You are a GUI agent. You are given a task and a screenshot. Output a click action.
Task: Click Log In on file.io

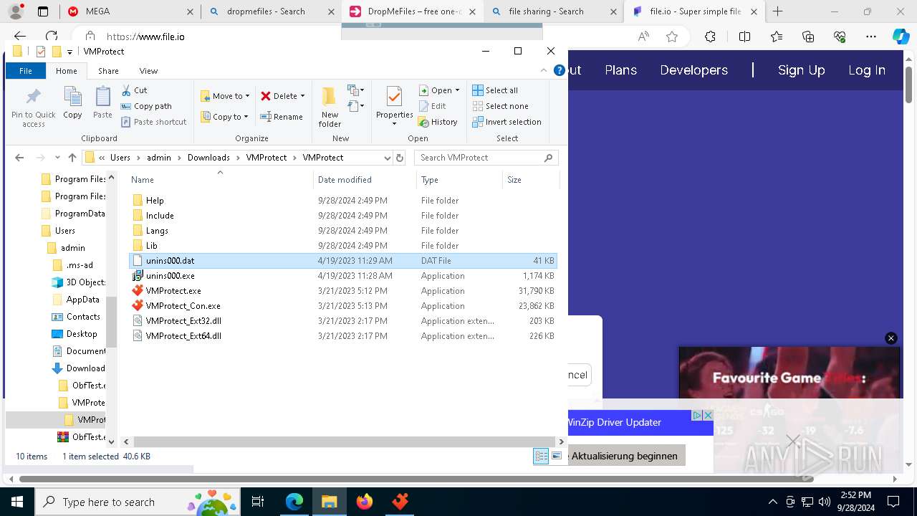click(x=867, y=70)
